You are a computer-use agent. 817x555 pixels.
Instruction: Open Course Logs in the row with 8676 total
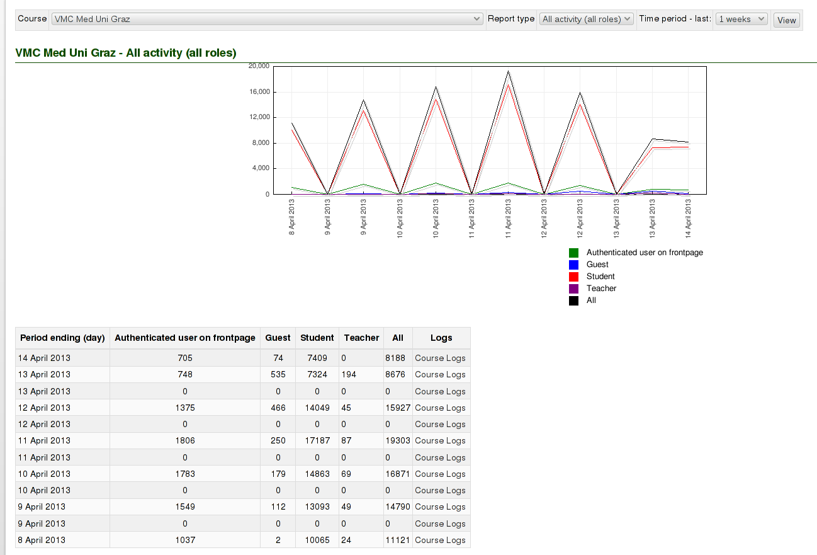(440, 374)
